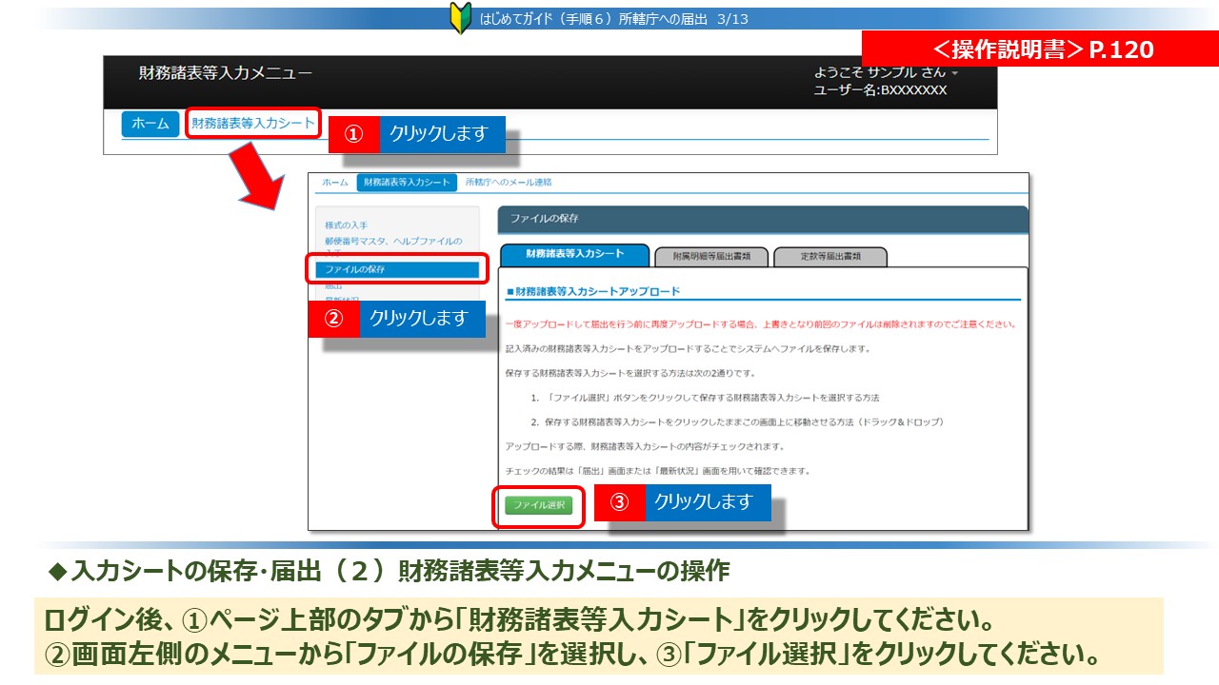
Task: Click the red 操作説明書 P.120 label
Action: 1039,49
